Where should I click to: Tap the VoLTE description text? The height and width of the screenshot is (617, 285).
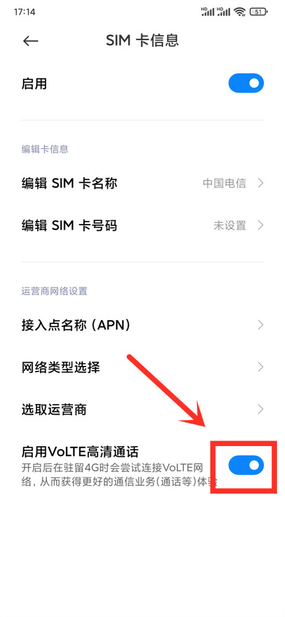(120, 475)
